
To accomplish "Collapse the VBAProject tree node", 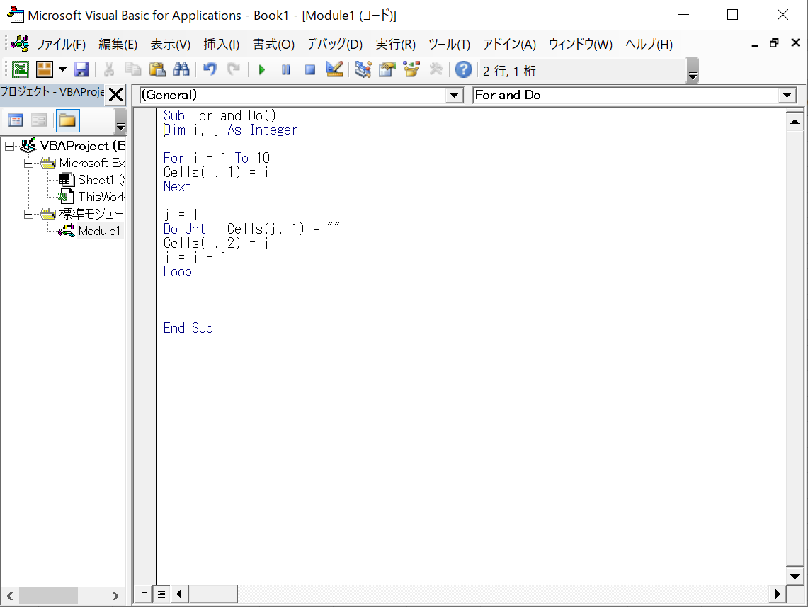I will (x=9, y=147).
